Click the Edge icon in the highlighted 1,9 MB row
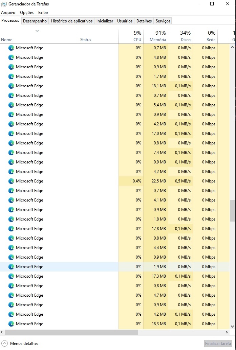The height and width of the screenshot is (350, 236). [x=11, y=266]
